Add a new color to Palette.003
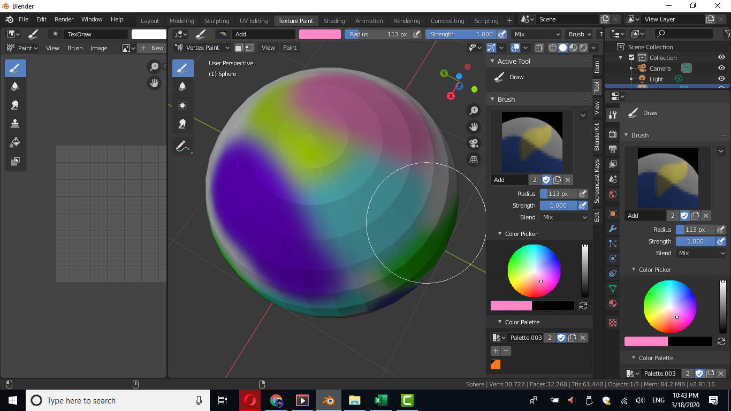Screen dimensions: 731x411 pyautogui.click(x=496, y=351)
